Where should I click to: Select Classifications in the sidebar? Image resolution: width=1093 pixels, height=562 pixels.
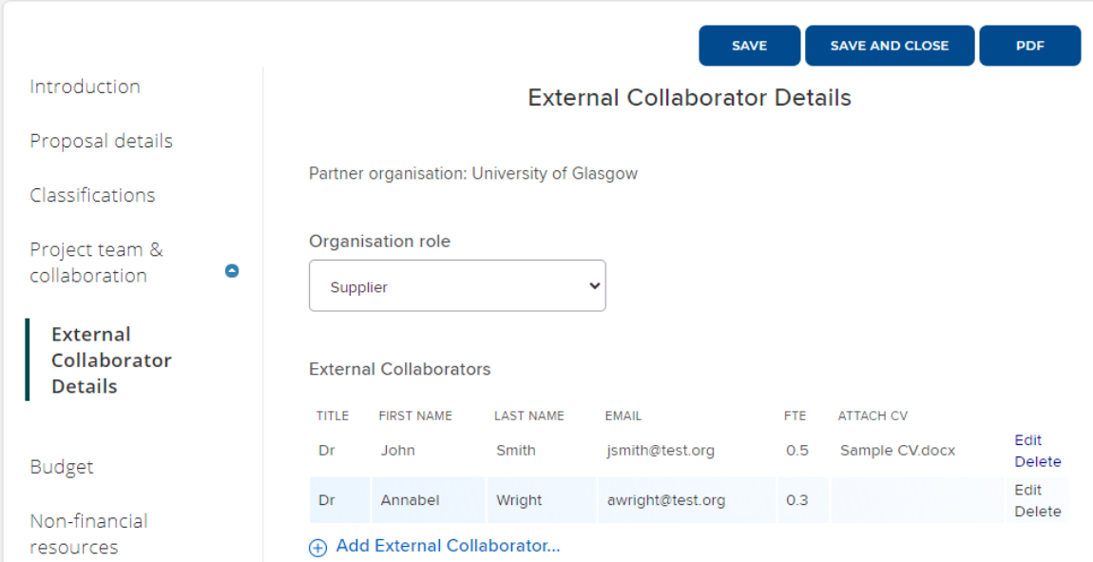92,195
